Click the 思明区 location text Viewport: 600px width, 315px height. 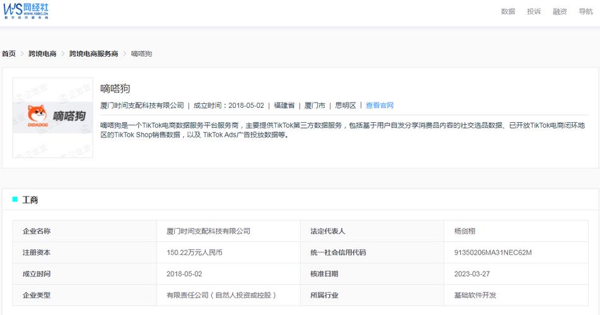pos(346,105)
